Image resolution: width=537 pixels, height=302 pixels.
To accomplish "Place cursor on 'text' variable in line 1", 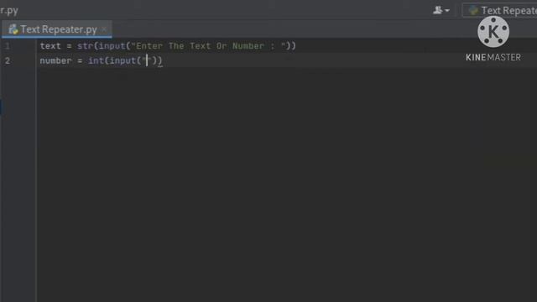I will click(50, 46).
